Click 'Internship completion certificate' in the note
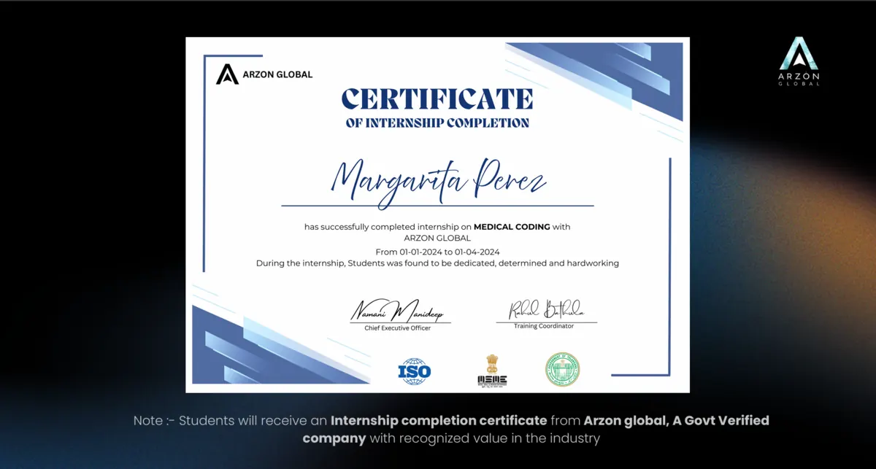The image size is (876, 469). 439,421
